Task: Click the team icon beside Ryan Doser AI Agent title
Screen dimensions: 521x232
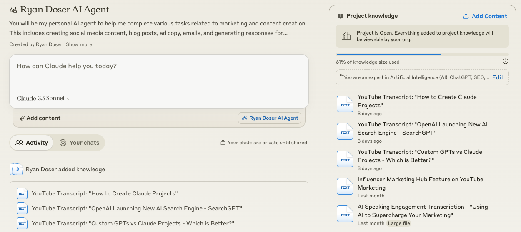Action: point(13,9)
